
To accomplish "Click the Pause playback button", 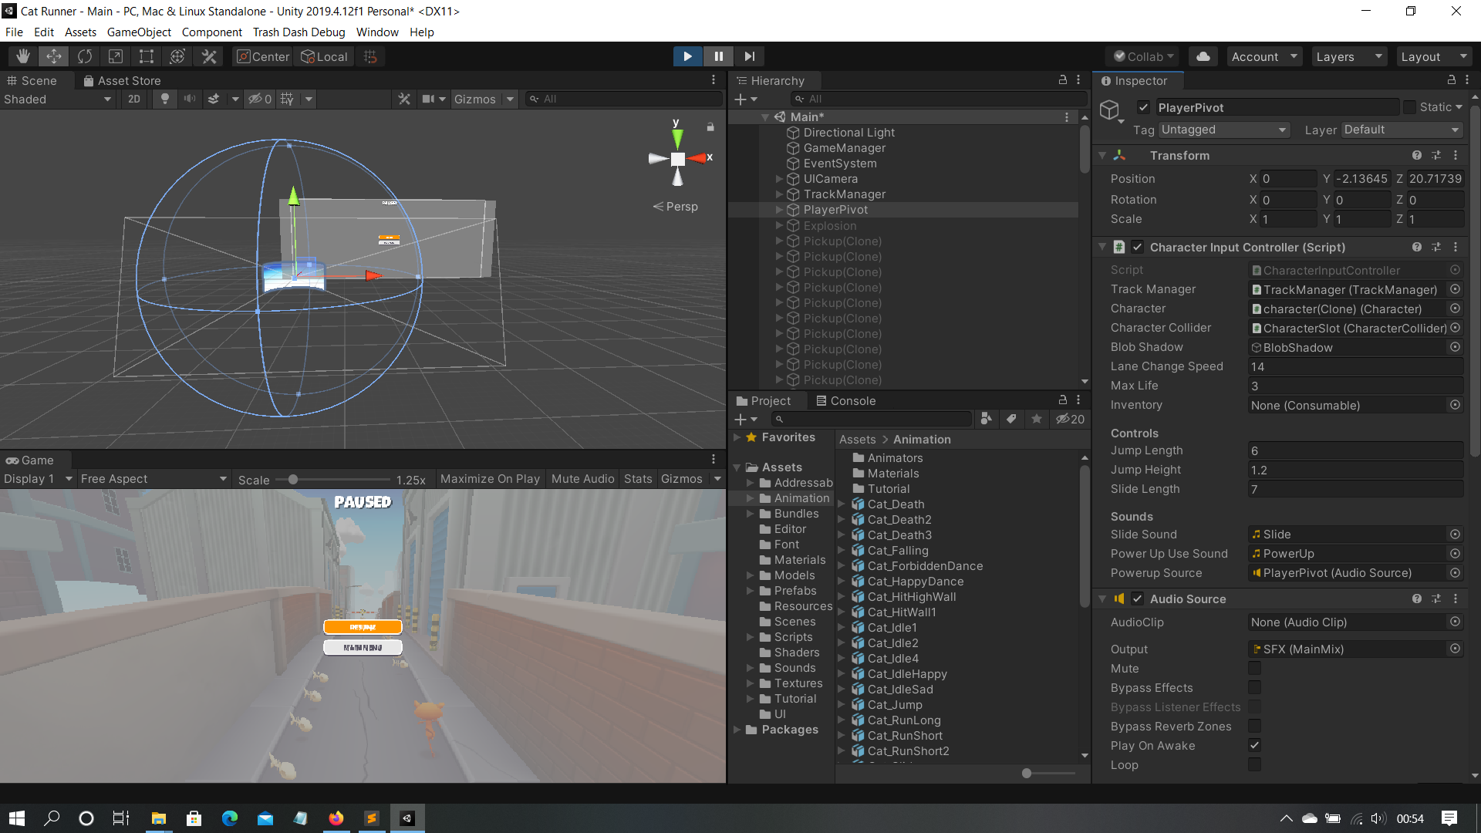I will [x=718, y=56].
